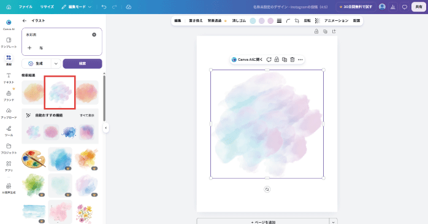Open the user account avatar
428x224 pixels.
[382, 7]
